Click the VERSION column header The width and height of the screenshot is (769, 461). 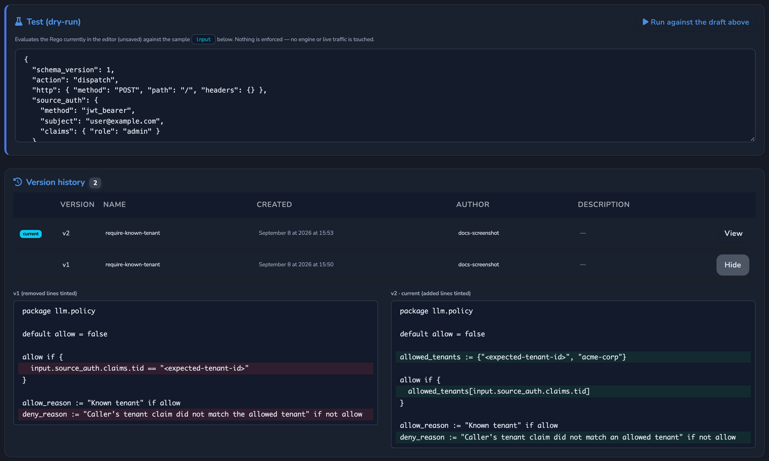(x=77, y=204)
